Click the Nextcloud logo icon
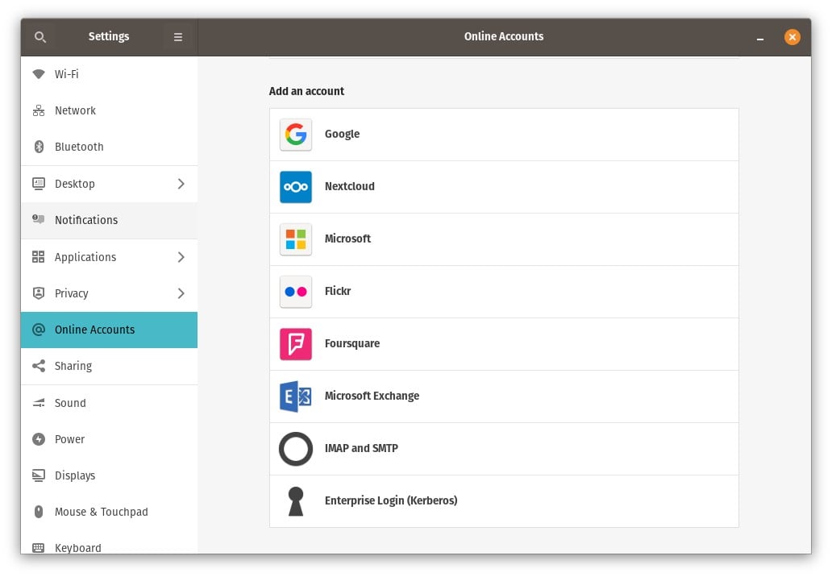832x577 pixels. pos(296,187)
